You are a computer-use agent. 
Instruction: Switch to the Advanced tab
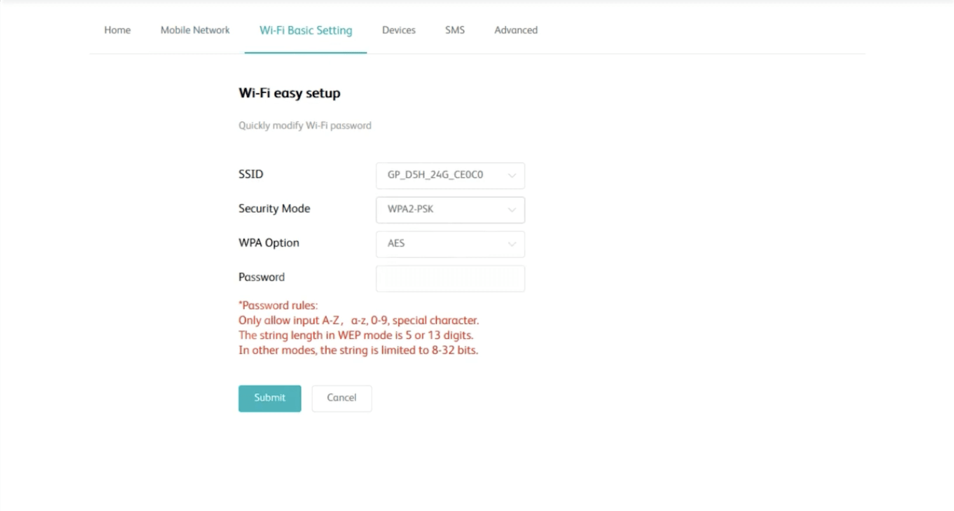pyautogui.click(x=516, y=30)
